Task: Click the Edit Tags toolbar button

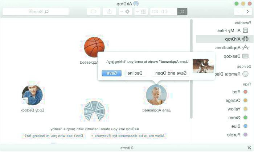Action: coord(94,12)
